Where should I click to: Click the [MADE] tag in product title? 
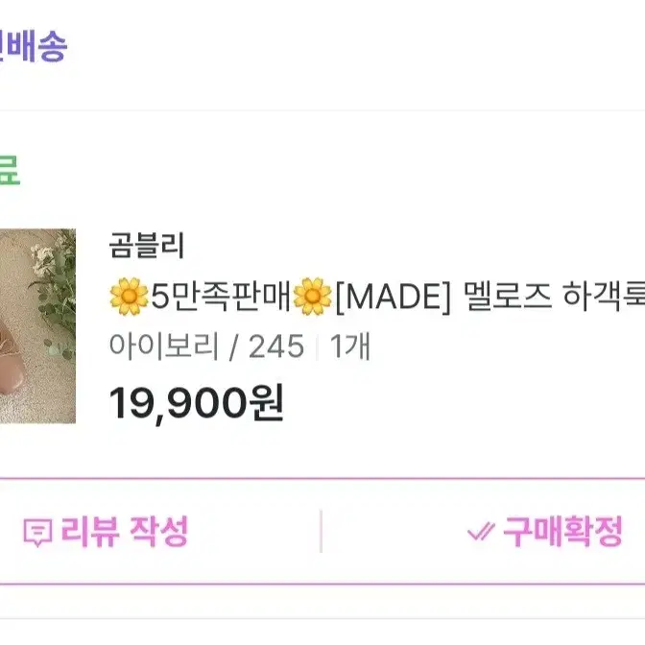click(x=394, y=297)
